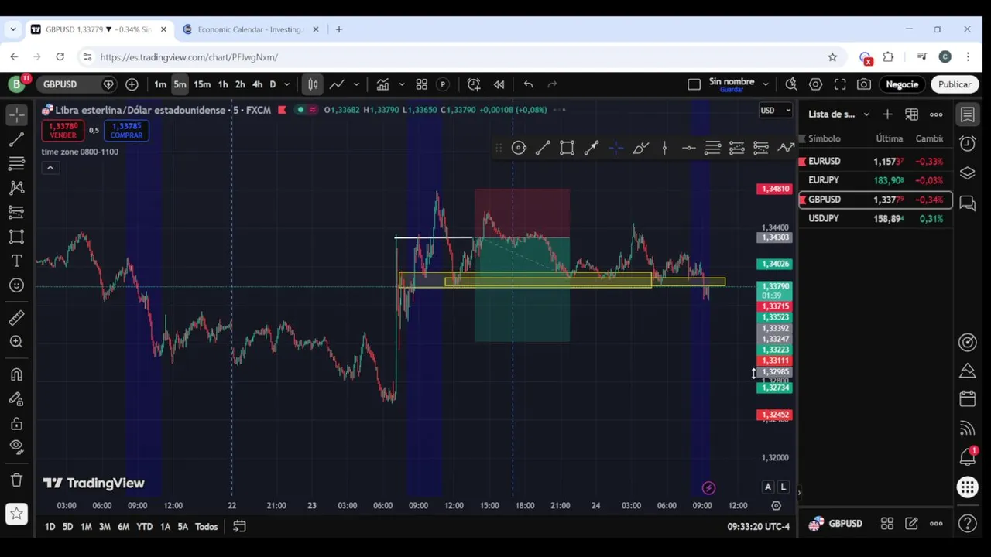Toggle auto scale with the A button
The image size is (991, 557).
[x=767, y=487]
